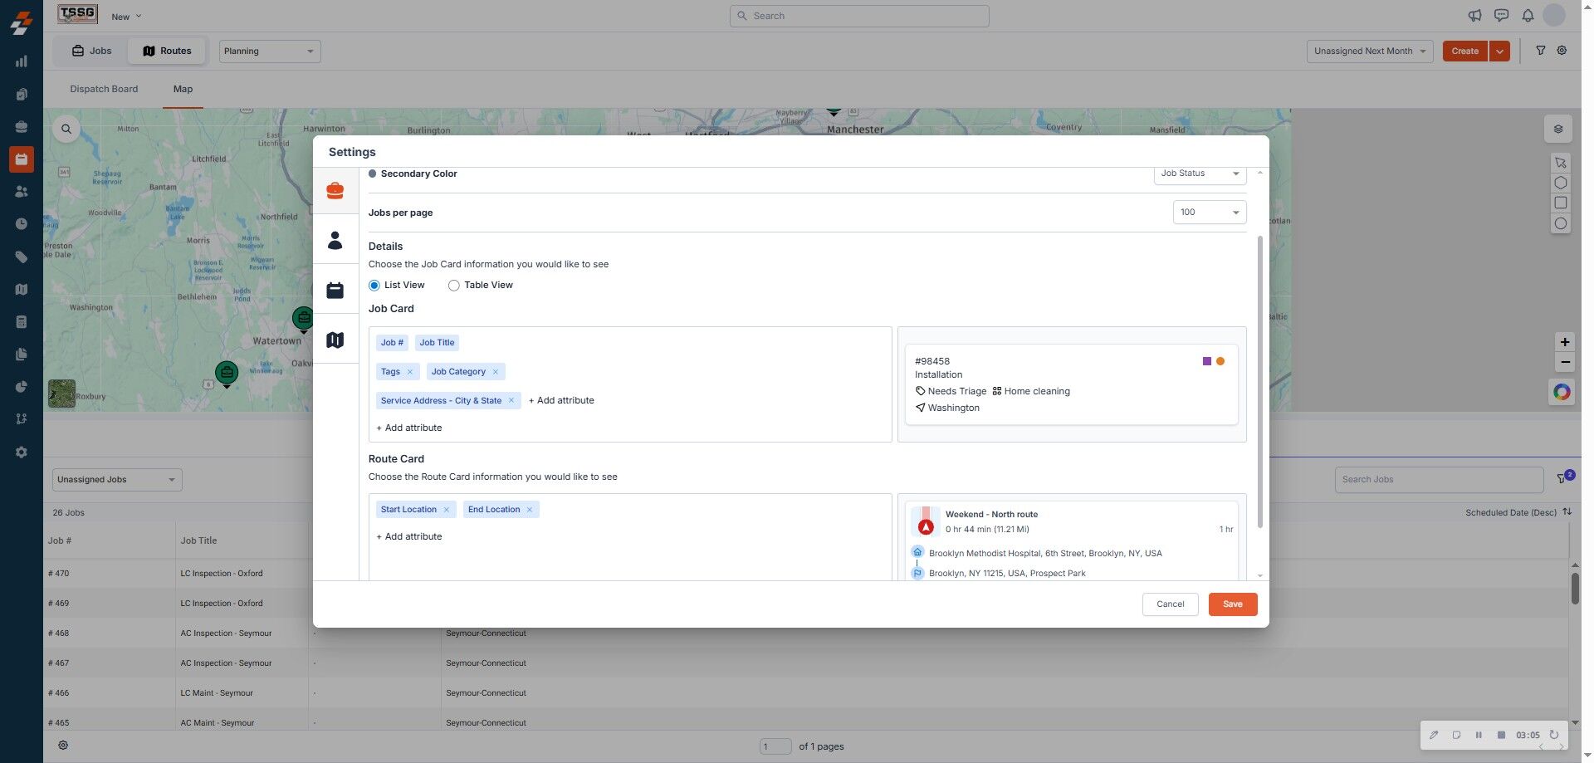The height and width of the screenshot is (763, 1594).
Task: Open the bar chart analytics sidebar icon
Action: [x=22, y=61]
